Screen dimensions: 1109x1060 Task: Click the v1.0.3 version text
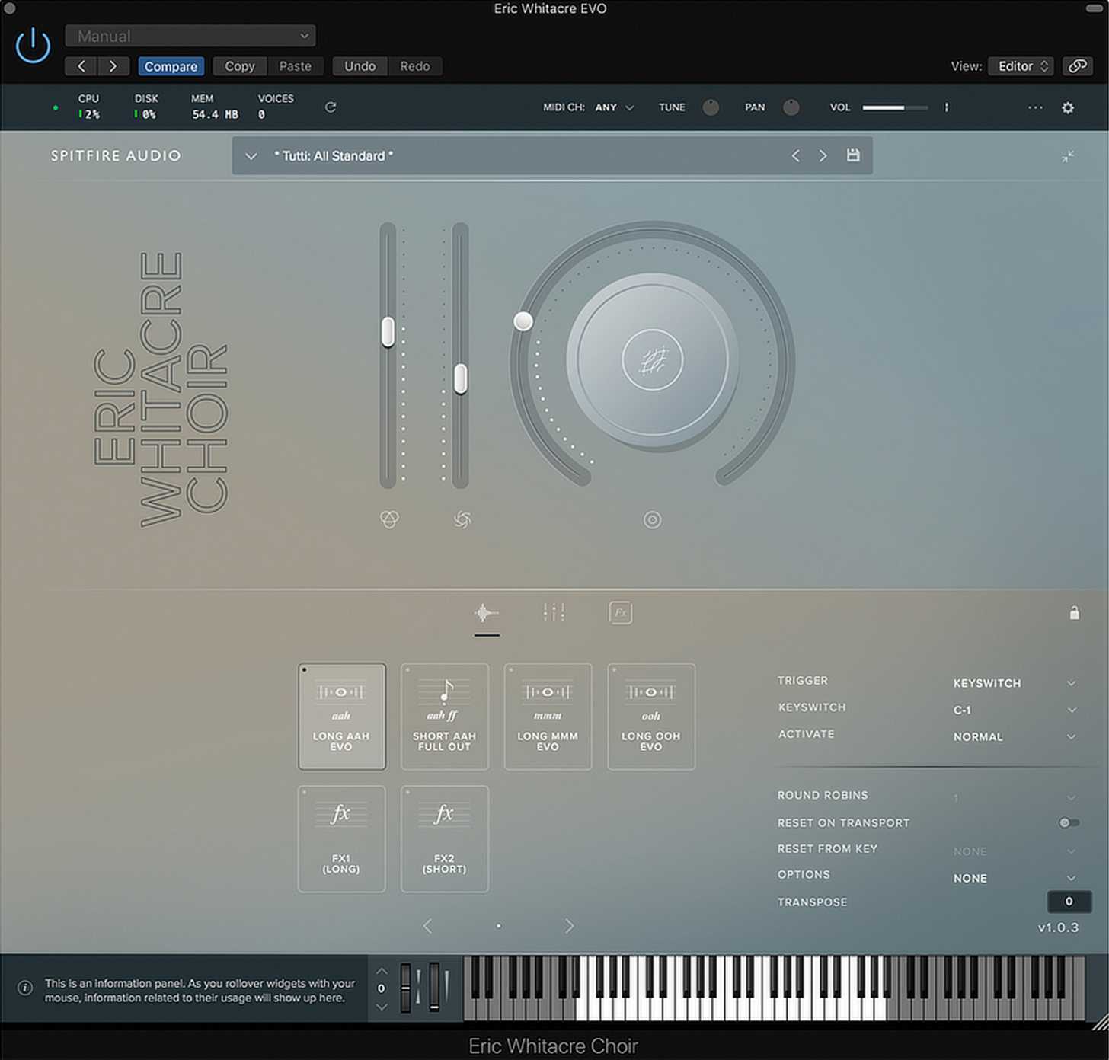click(1058, 927)
